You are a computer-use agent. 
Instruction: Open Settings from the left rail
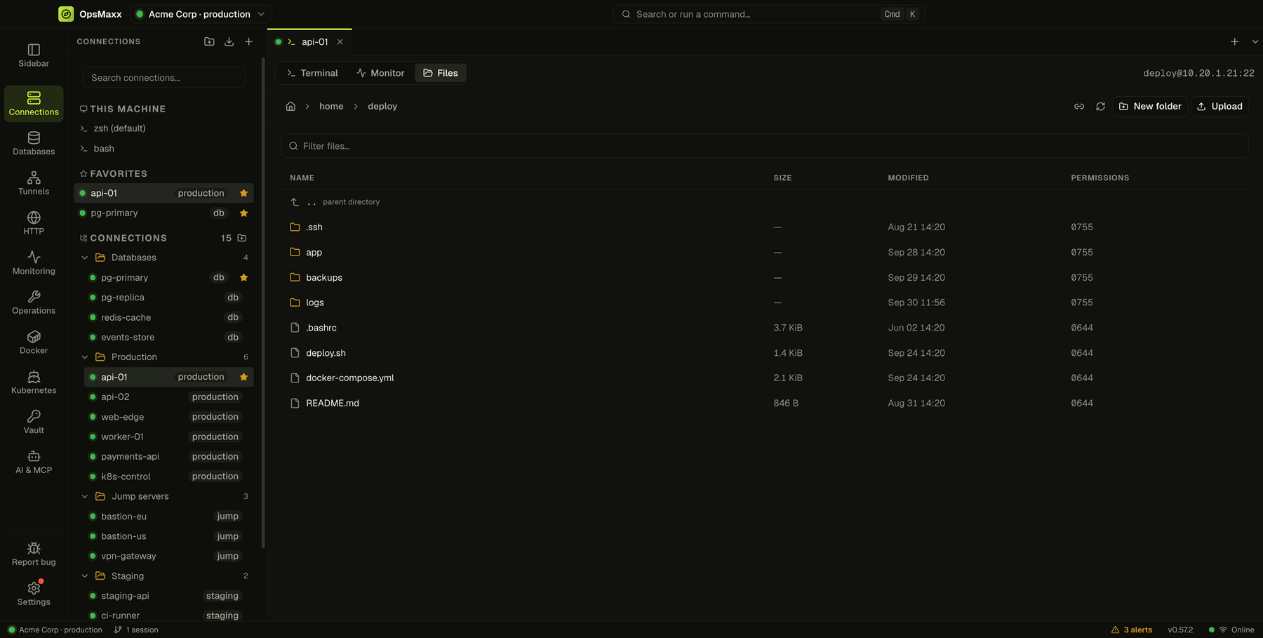tap(34, 594)
